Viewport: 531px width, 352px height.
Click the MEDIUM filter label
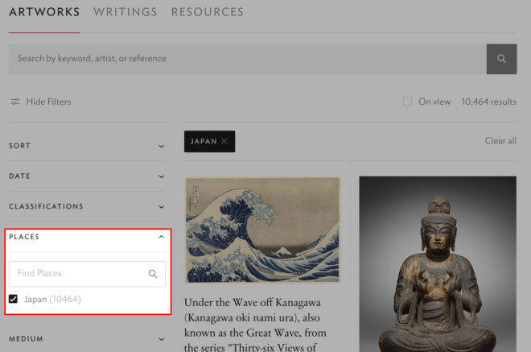tap(26, 339)
